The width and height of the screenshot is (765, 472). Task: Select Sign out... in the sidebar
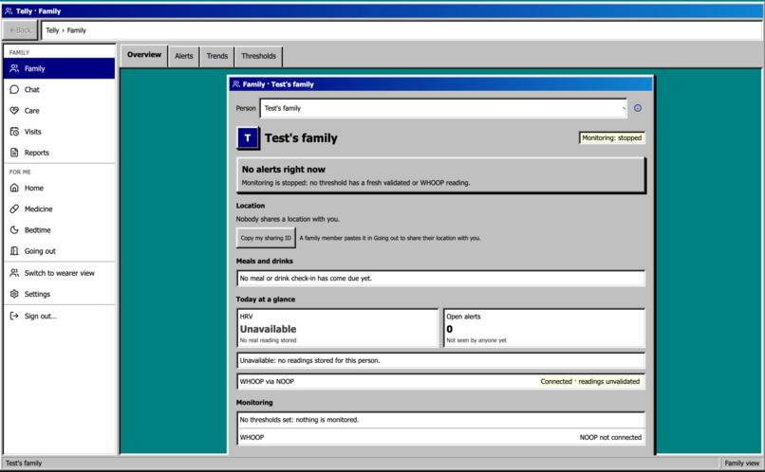tap(59, 317)
